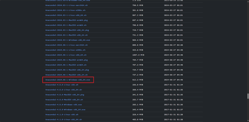The image size is (249, 122).
Task: Download Anaconda3-4.0.0-Linux-x86.sh
Action: [x=62, y=85]
